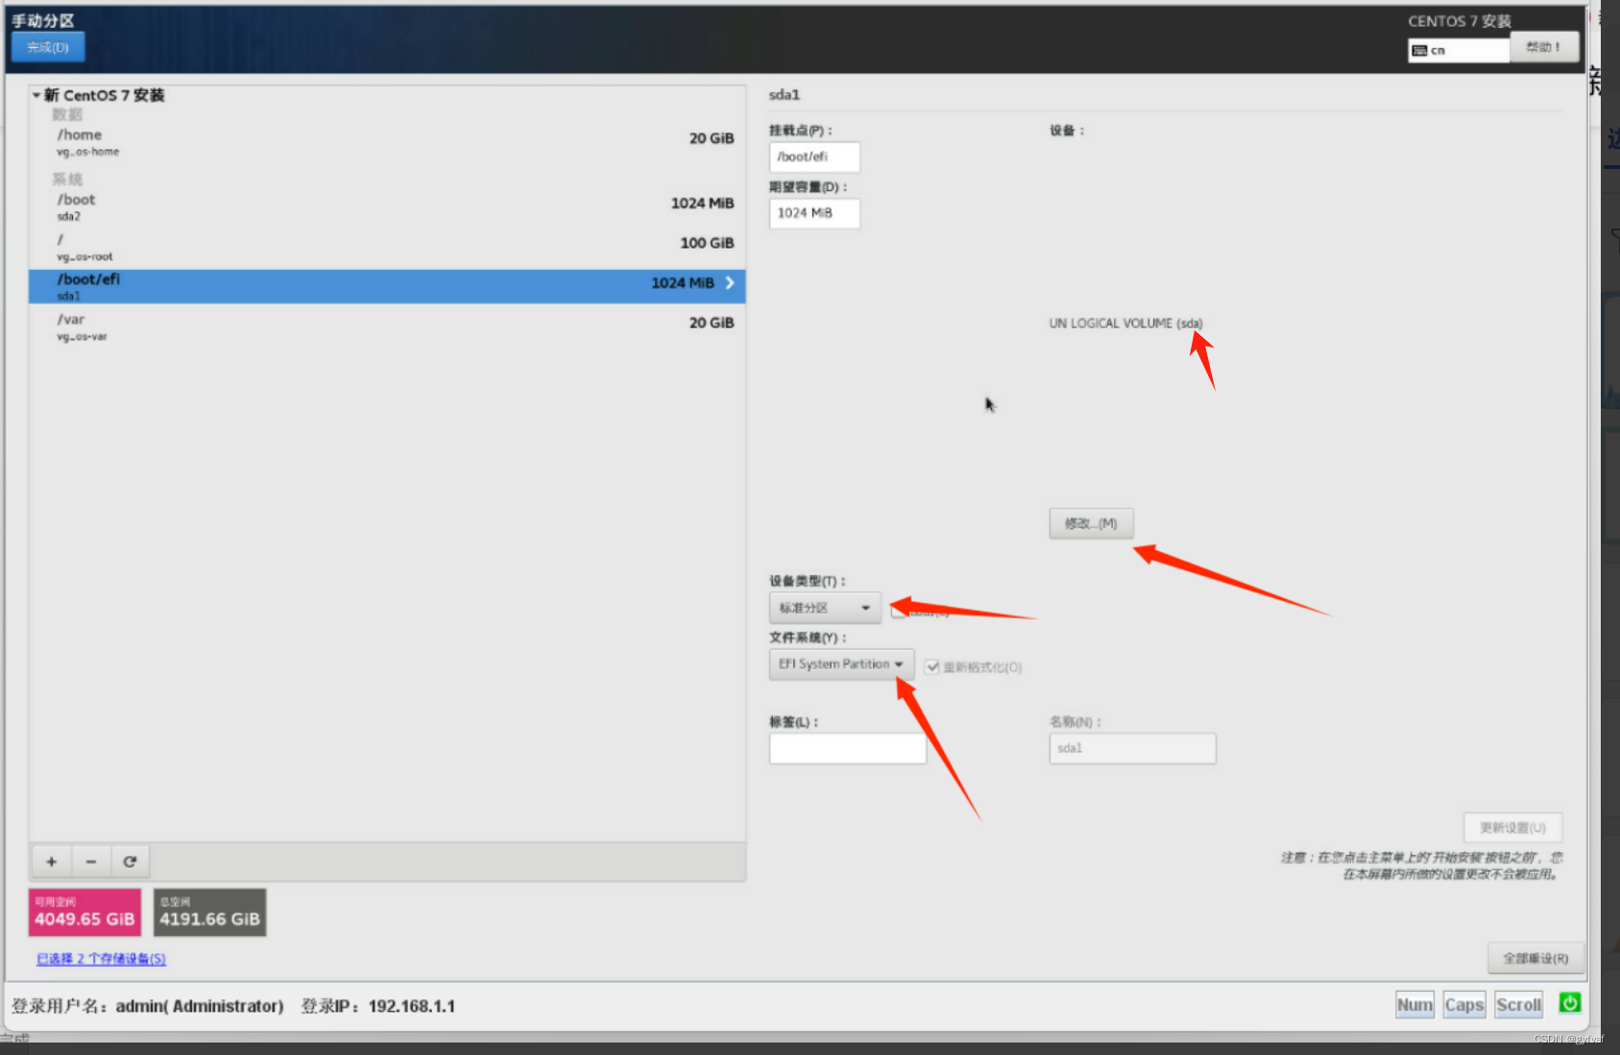This screenshot has height=1055, width=1620.
Task: Open the 已选择 2 个存储设备(S) link
Action: click(101, 958)
